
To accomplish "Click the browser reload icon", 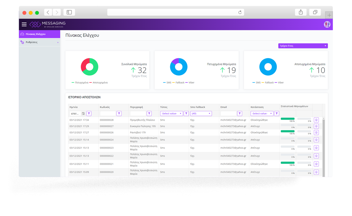I will 240,12.
